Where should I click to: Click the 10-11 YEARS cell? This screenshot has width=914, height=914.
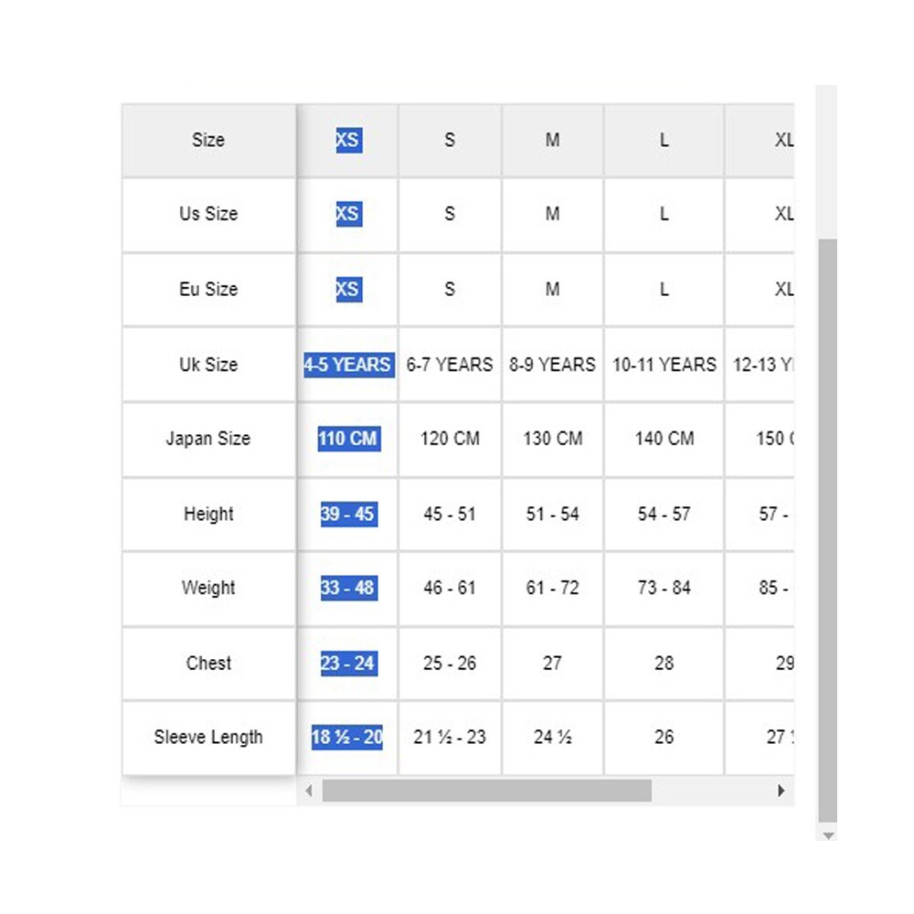tap(664, 365)
